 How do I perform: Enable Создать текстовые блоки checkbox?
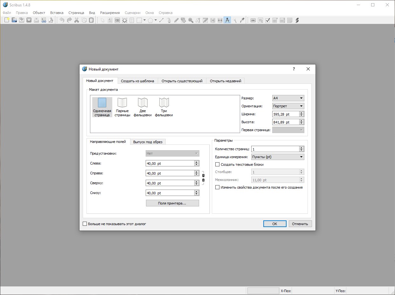click(x=218, y=164)
